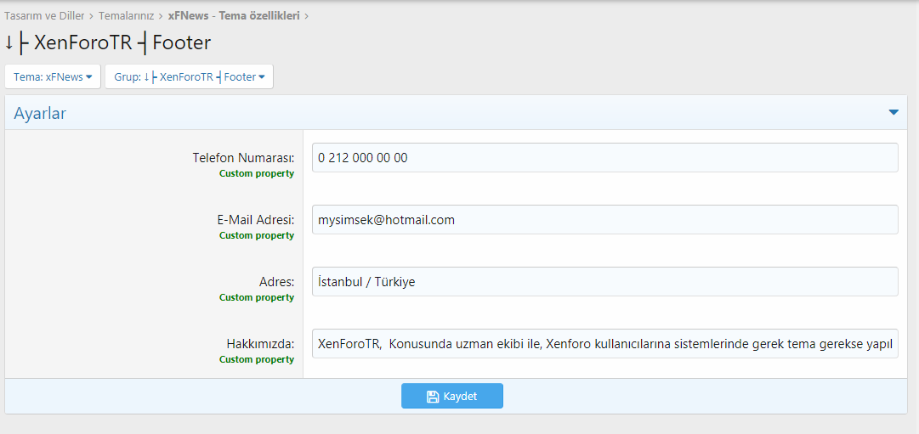Collapse the Ayarlar section arrow
The width and height of the screenshot is (919, 434).
coord(893,112)
